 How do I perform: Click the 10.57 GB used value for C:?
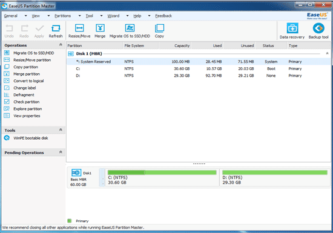(x=214, y=68)
